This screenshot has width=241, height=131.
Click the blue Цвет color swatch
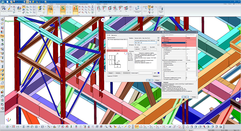158,73
